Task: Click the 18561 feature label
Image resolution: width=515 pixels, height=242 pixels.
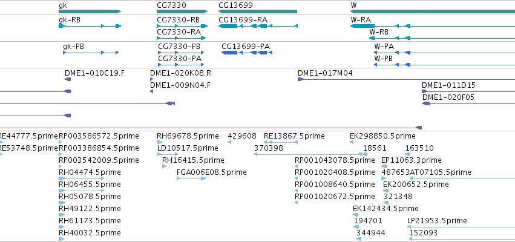Action: 375,148
